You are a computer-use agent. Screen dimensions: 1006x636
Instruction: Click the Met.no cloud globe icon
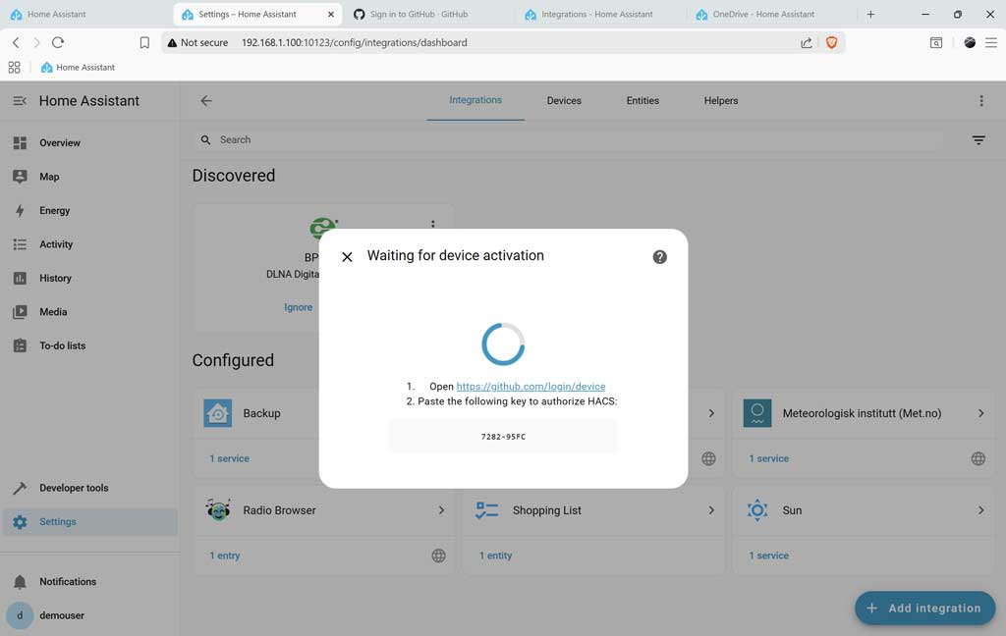pyautogui.click(x=978, y=458)
